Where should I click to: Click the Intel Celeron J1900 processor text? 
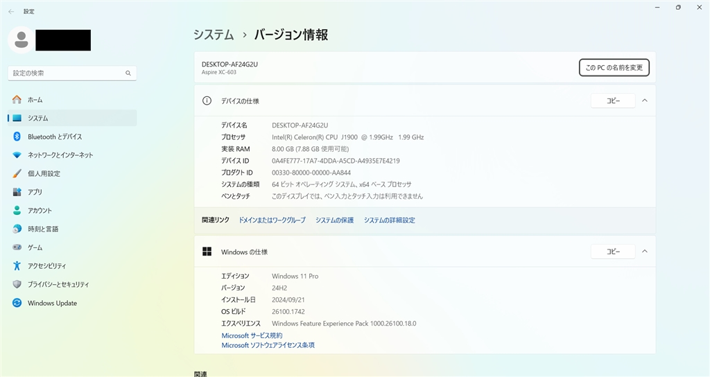(x=348, y=137)
